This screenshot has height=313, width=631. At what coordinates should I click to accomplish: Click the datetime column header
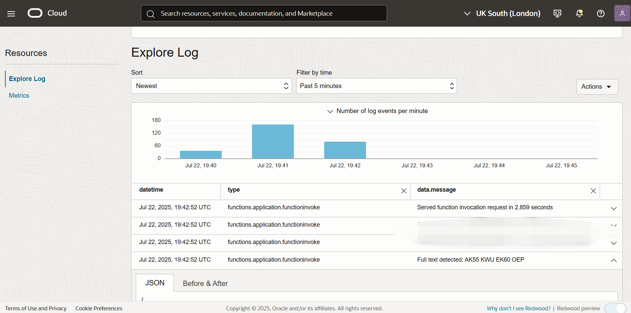(x=151, y=190)
